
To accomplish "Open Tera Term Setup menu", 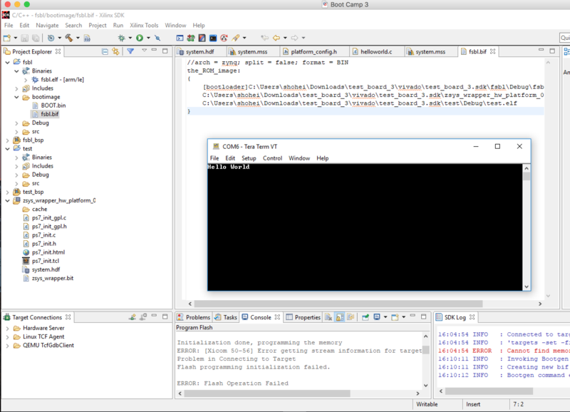I will (249, 158).
